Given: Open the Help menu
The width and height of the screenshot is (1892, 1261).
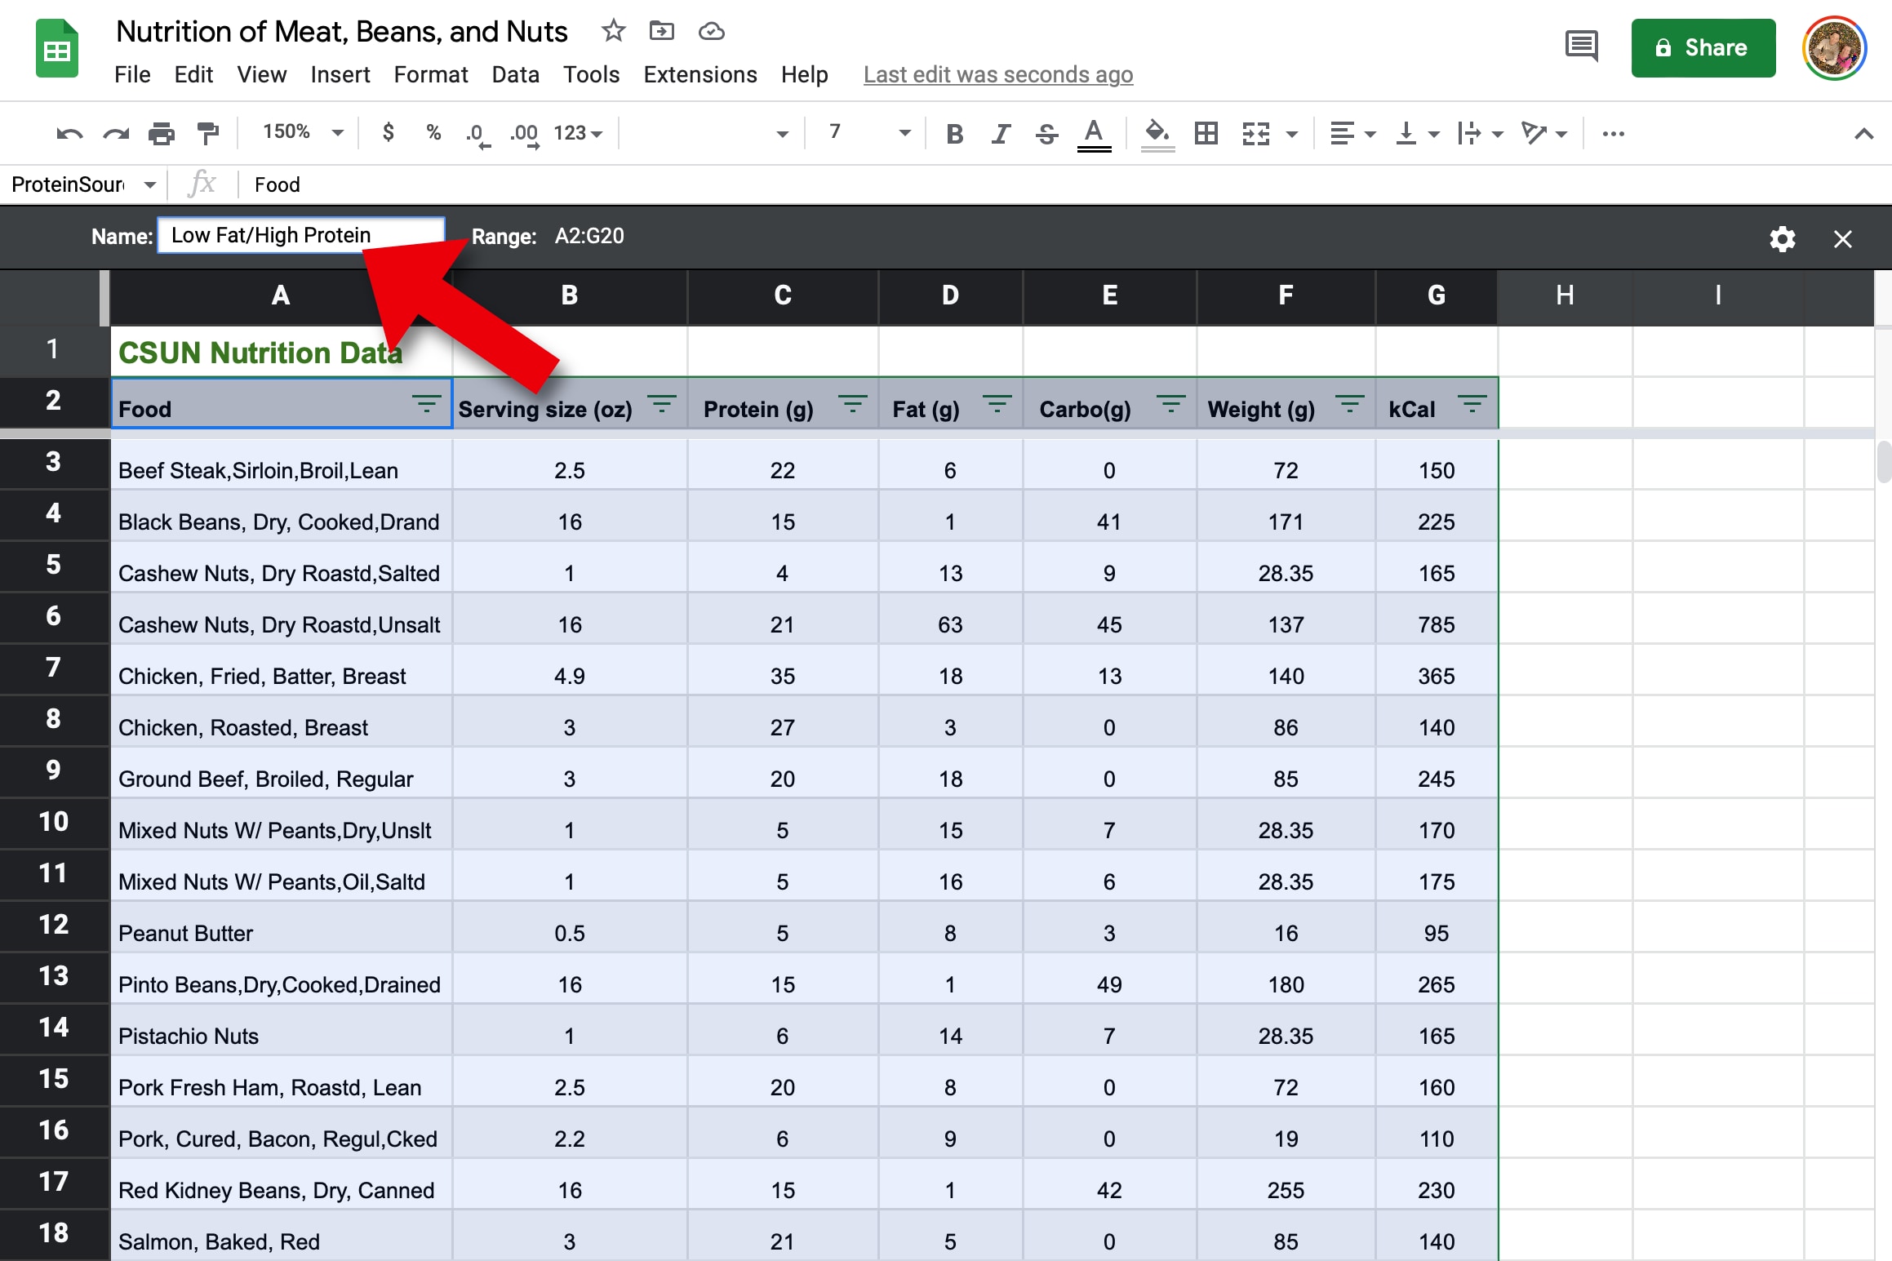Looking at the screenshot, I should pos(804,75).
